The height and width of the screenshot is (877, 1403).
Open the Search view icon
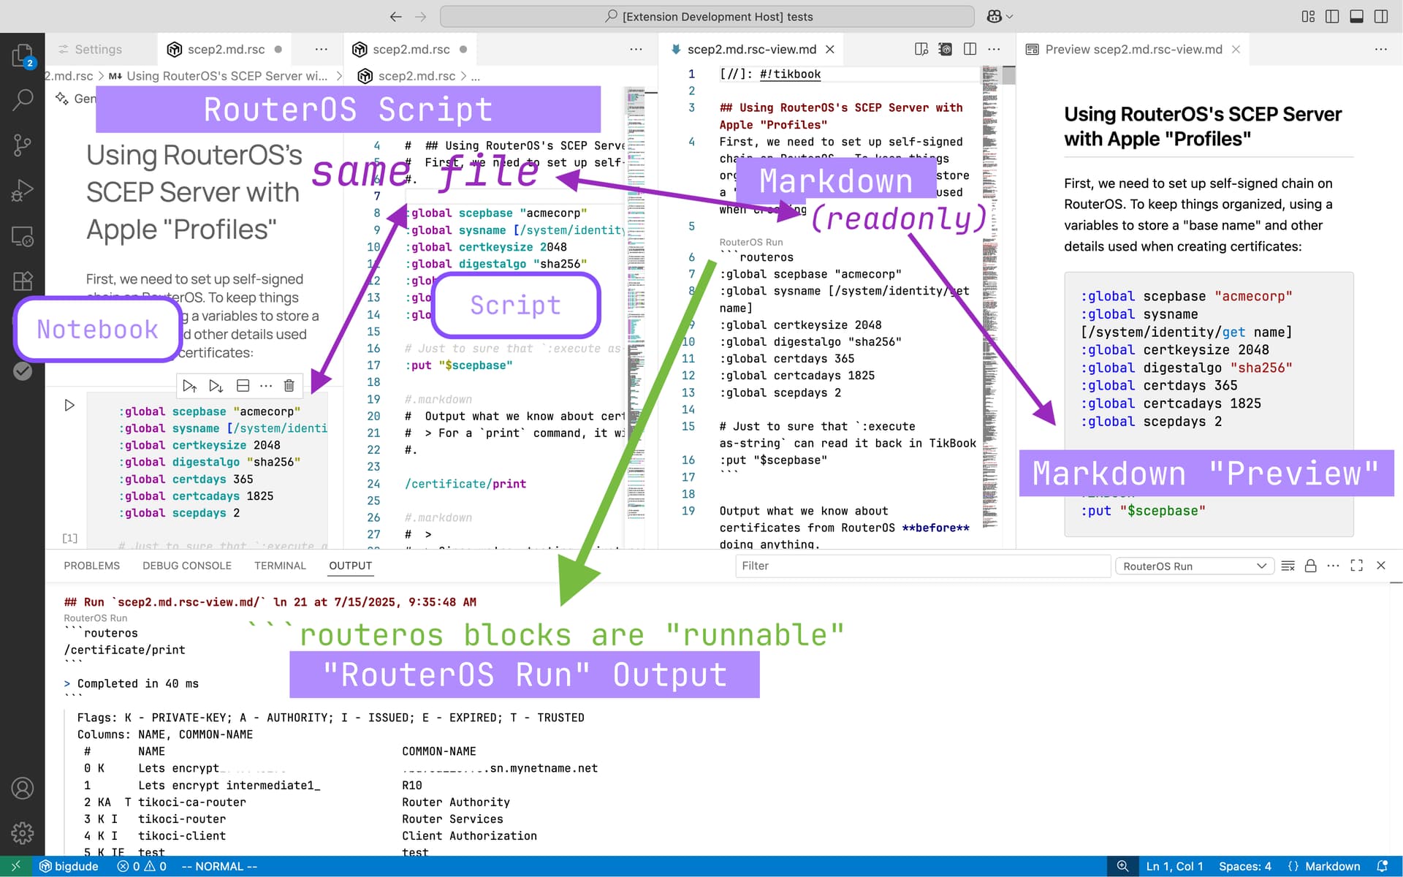(22, 99)
